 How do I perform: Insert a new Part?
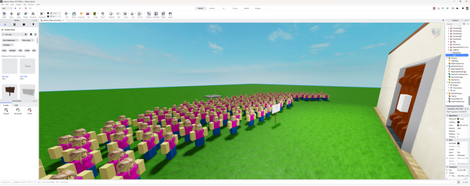click(67, 15)
